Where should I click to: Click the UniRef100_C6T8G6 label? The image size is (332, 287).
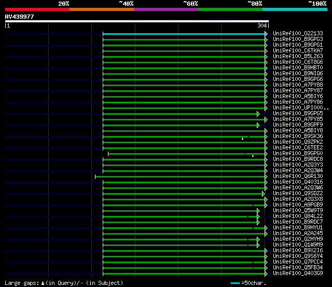pos(298,62)
